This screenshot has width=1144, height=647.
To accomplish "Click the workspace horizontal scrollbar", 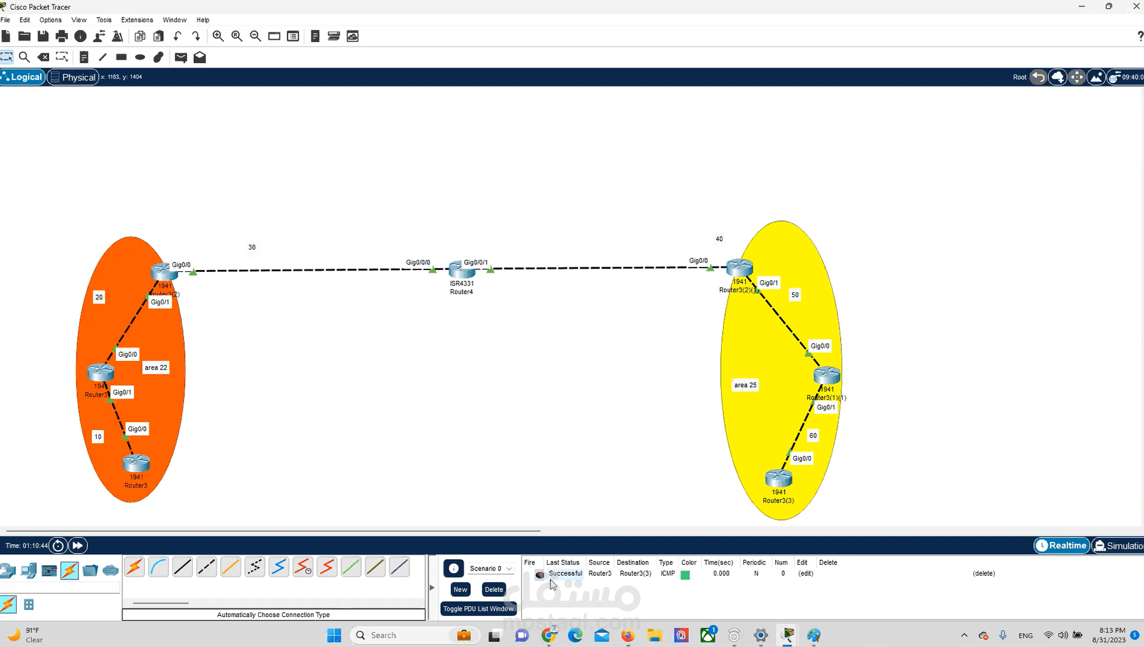I will (273, 530).
